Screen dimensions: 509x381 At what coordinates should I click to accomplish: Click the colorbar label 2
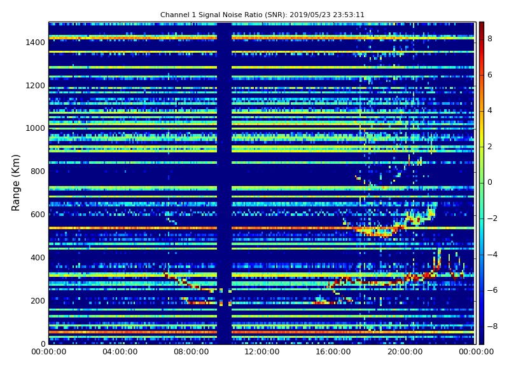click(x=490, y=147)
